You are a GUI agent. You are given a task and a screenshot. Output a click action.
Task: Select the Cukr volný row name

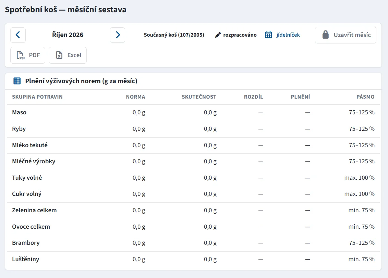27,194
